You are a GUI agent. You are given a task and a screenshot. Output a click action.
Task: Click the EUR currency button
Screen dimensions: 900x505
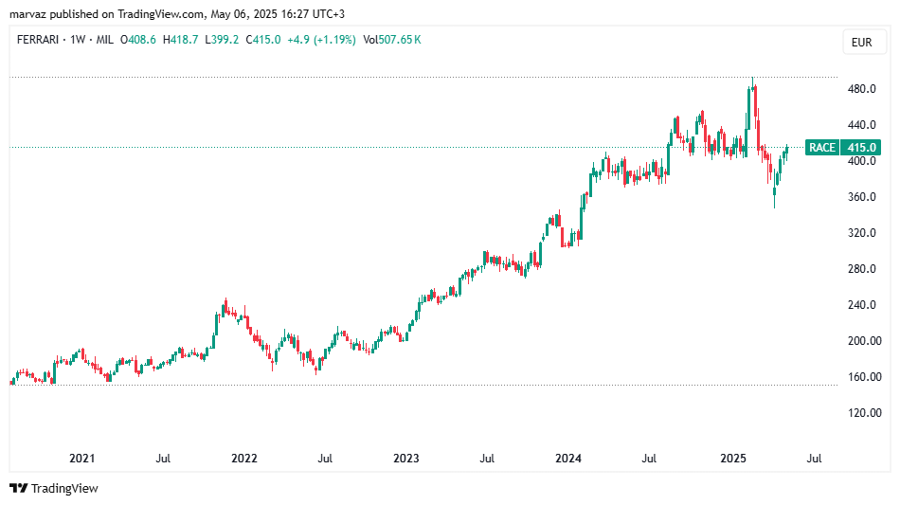click(x=864, y=43)
